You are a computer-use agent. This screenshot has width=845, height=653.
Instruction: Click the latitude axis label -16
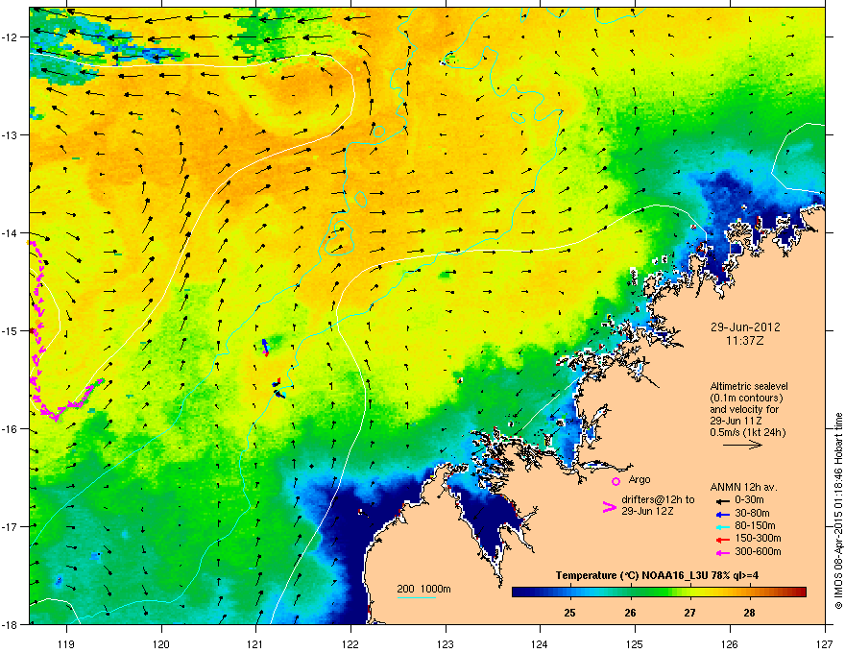pyautogui.click(x=11, y=429)
